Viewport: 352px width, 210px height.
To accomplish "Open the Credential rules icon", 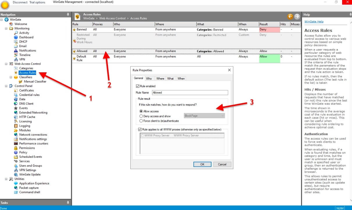I will click(16, 95).
